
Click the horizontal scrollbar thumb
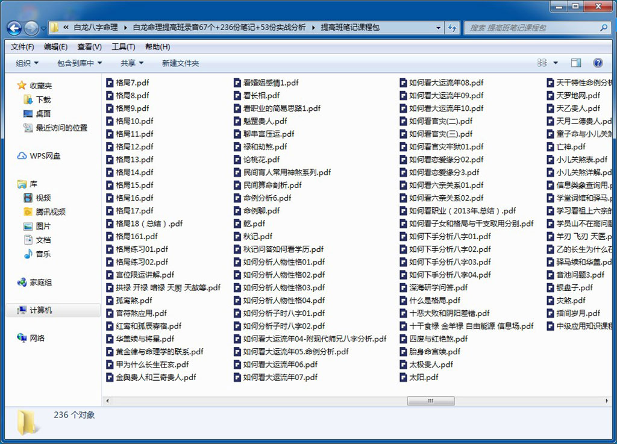[x=430, y=401]
